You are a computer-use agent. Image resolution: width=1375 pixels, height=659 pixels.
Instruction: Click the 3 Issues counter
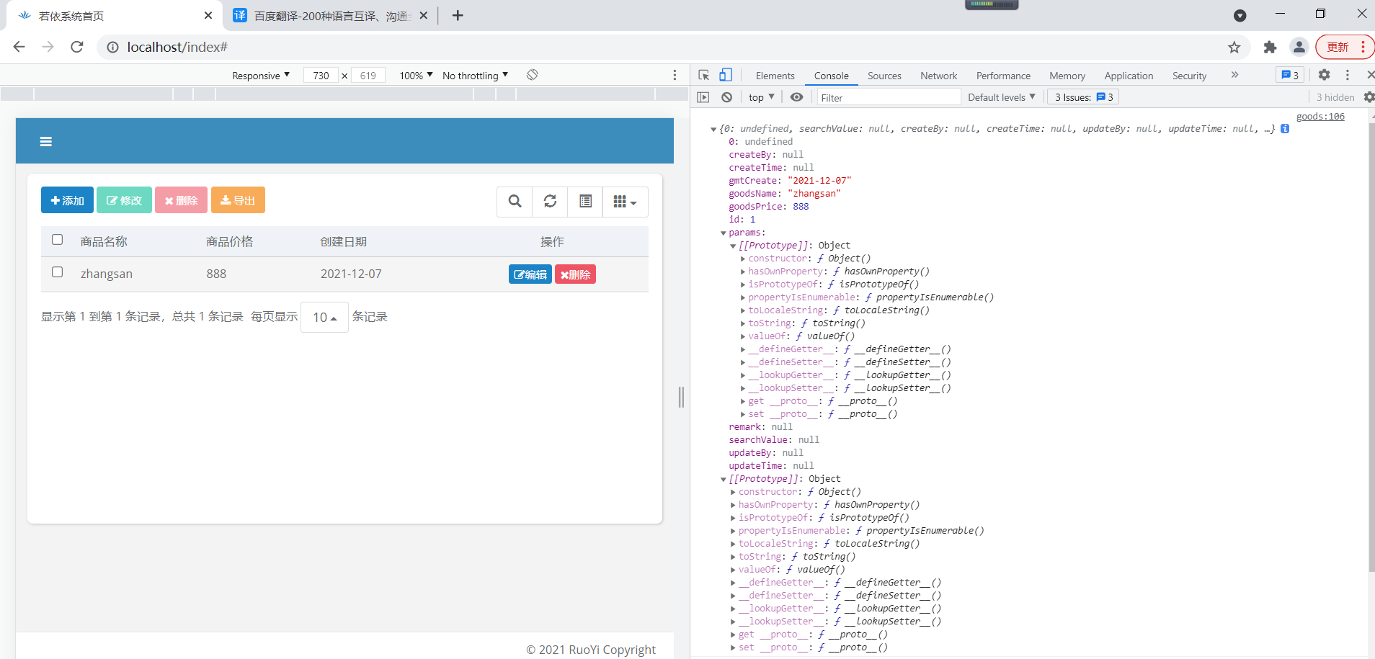[1083, 97]
